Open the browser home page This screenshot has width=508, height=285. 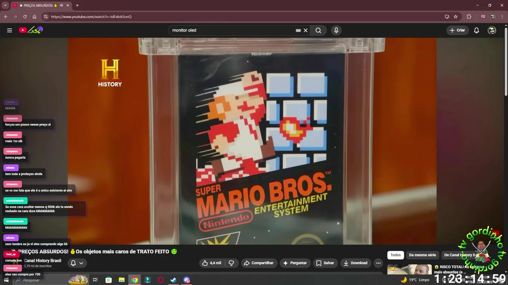click(x=35, y=17)
